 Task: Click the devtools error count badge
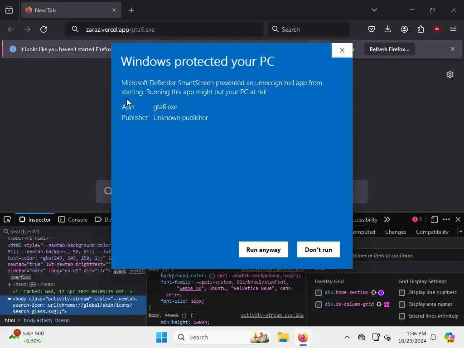click(417, 219)
